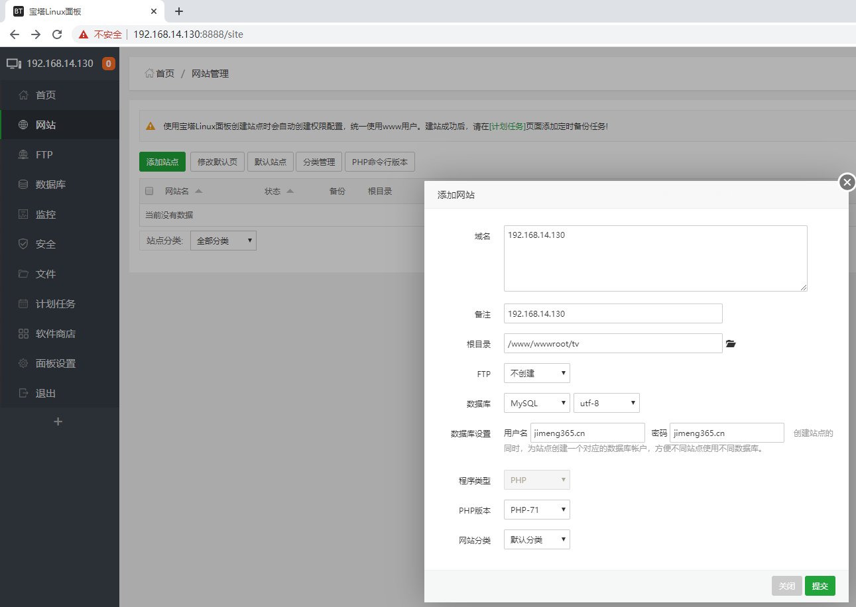
Task: Close the 添加网站 dialog with X icon
Action: coord(847,182)
